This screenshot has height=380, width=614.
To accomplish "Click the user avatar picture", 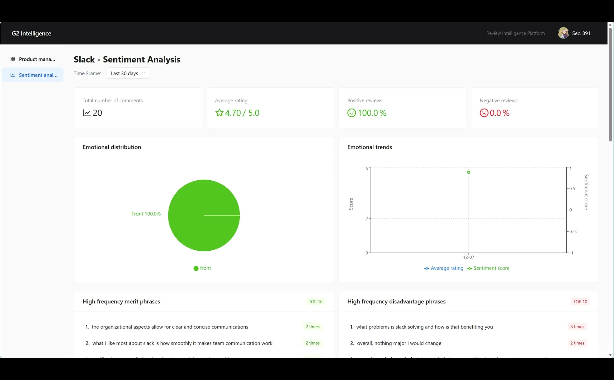I will tap(563, 33).
